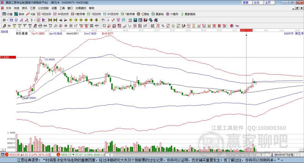Click the 600975 新五丰 stock label
Screen dimensions: 304x163
coord(294,34)
